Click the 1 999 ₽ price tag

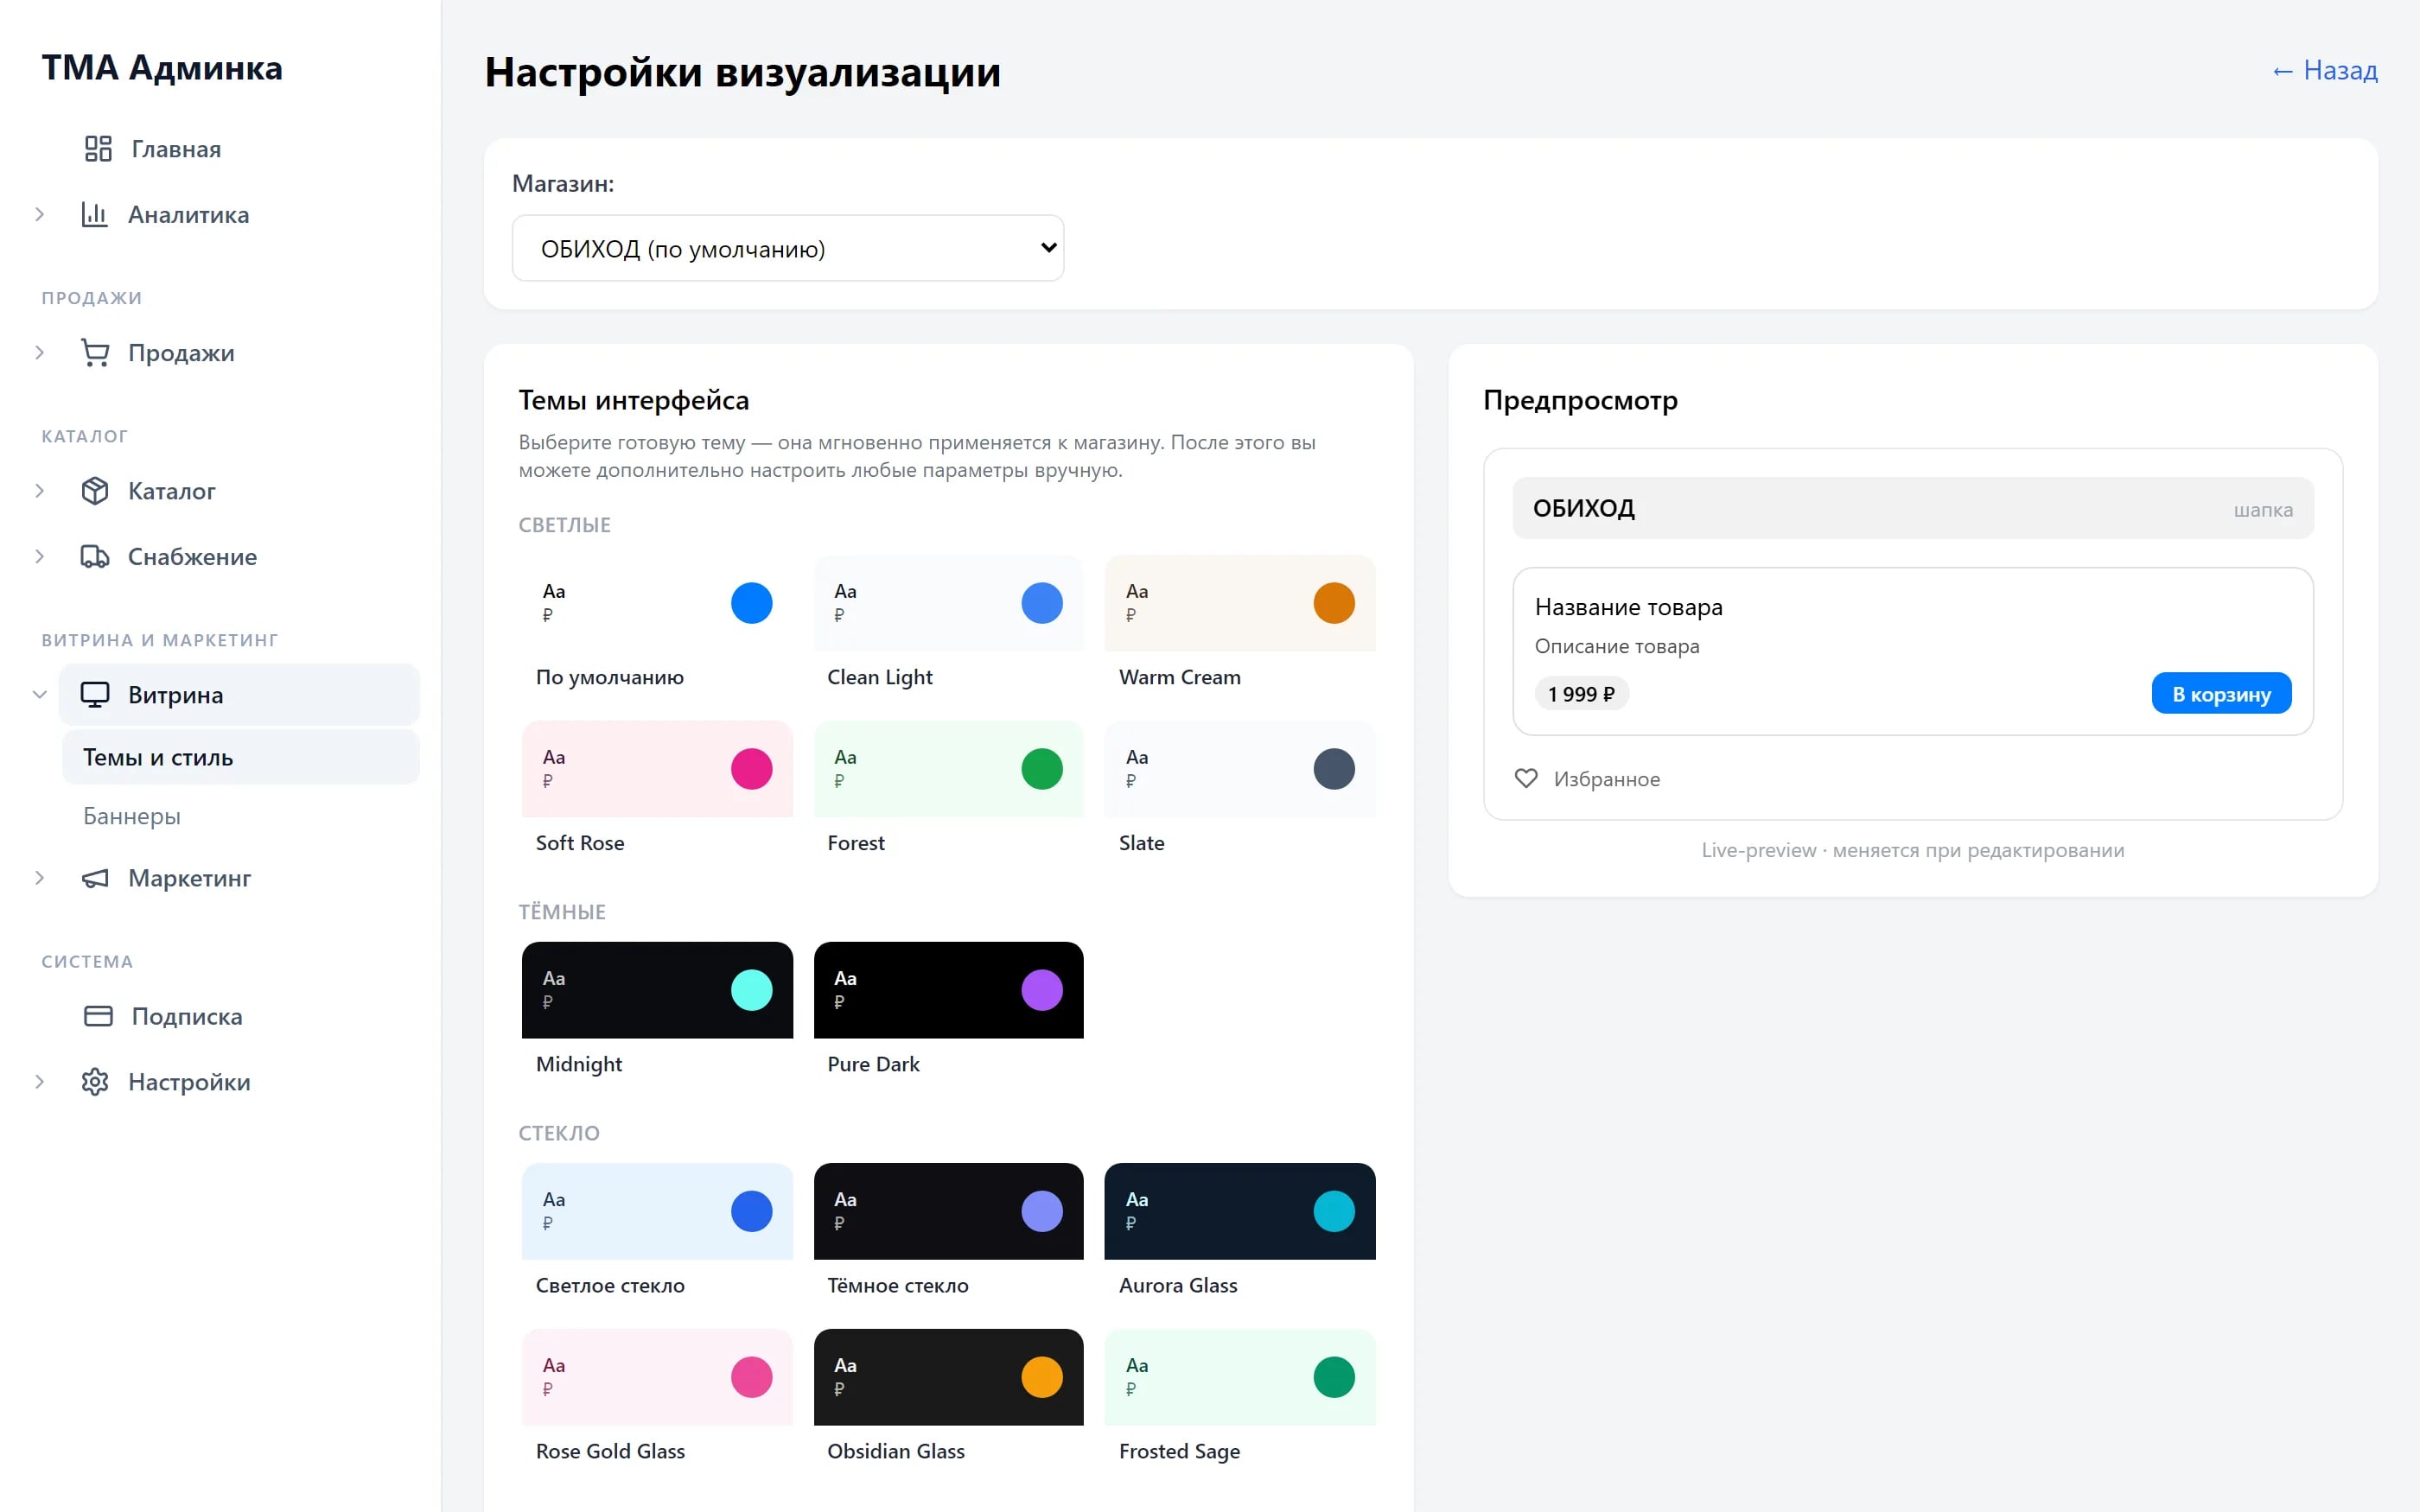tap(1581, 694)
